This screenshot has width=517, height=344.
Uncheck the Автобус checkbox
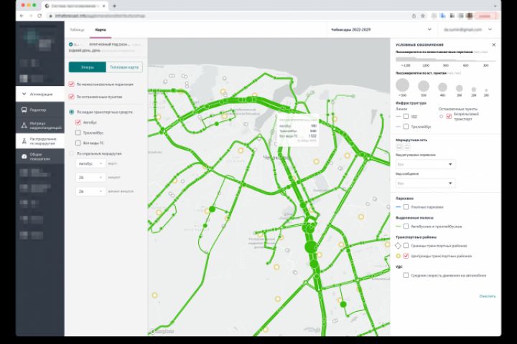click(x=78, y=123)
